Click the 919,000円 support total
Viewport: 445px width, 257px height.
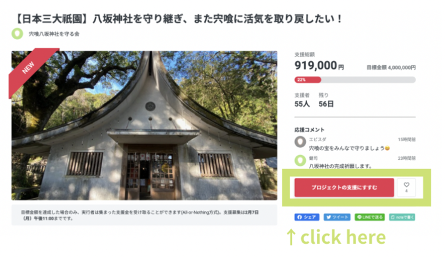(319, 66)
